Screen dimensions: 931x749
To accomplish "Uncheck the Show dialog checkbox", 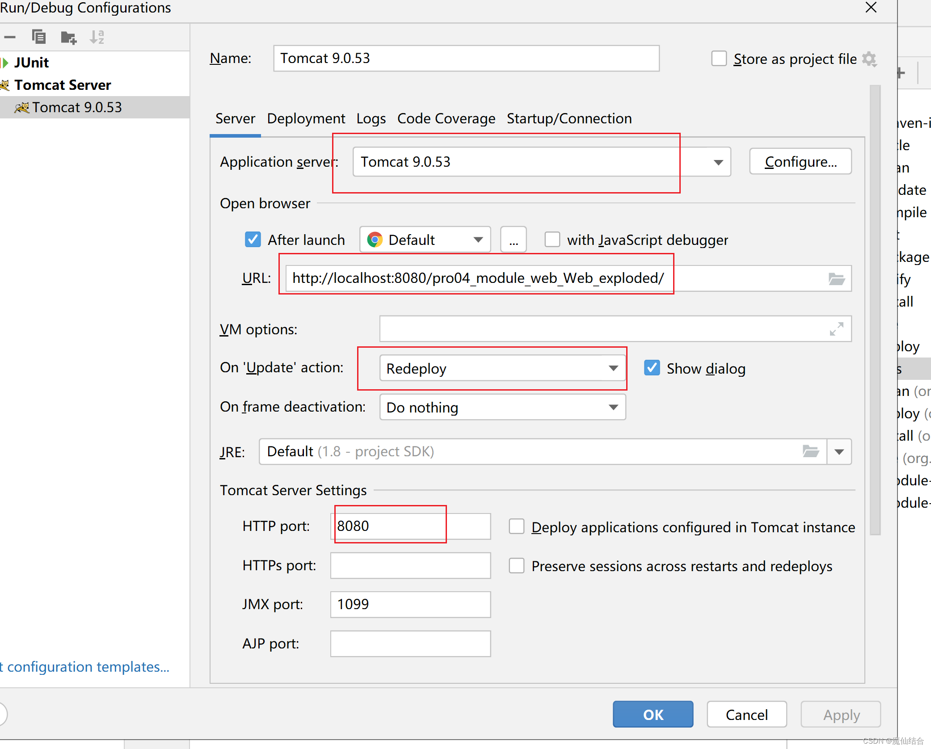I will [x=652, y=368].
